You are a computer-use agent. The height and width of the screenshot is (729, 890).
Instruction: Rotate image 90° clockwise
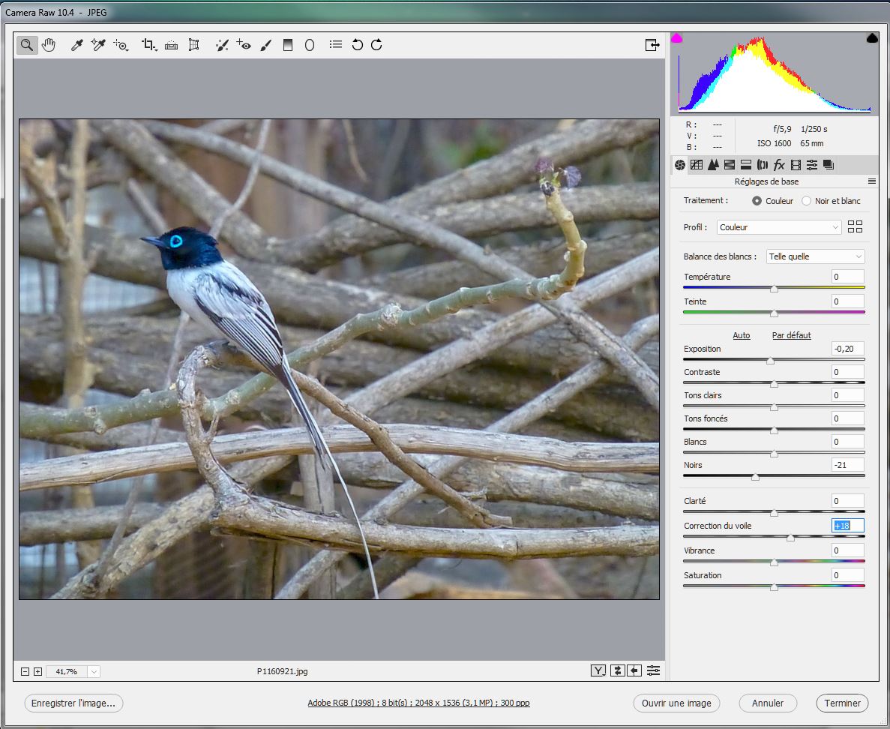[376, 45]
